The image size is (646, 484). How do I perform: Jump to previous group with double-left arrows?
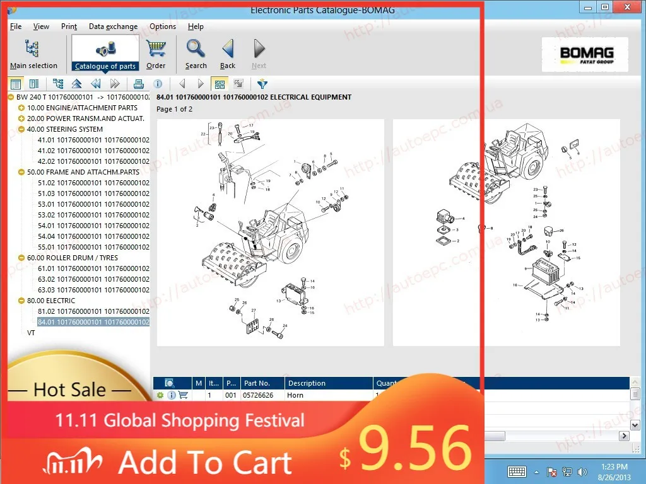[96, 84]
